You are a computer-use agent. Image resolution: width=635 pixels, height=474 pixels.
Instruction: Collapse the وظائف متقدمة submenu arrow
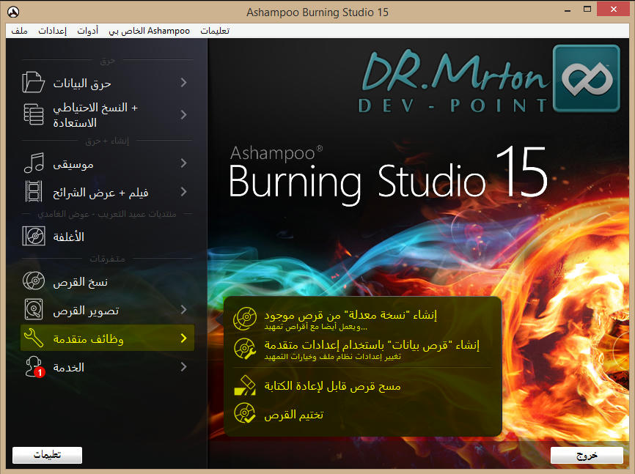click(184, 338)
